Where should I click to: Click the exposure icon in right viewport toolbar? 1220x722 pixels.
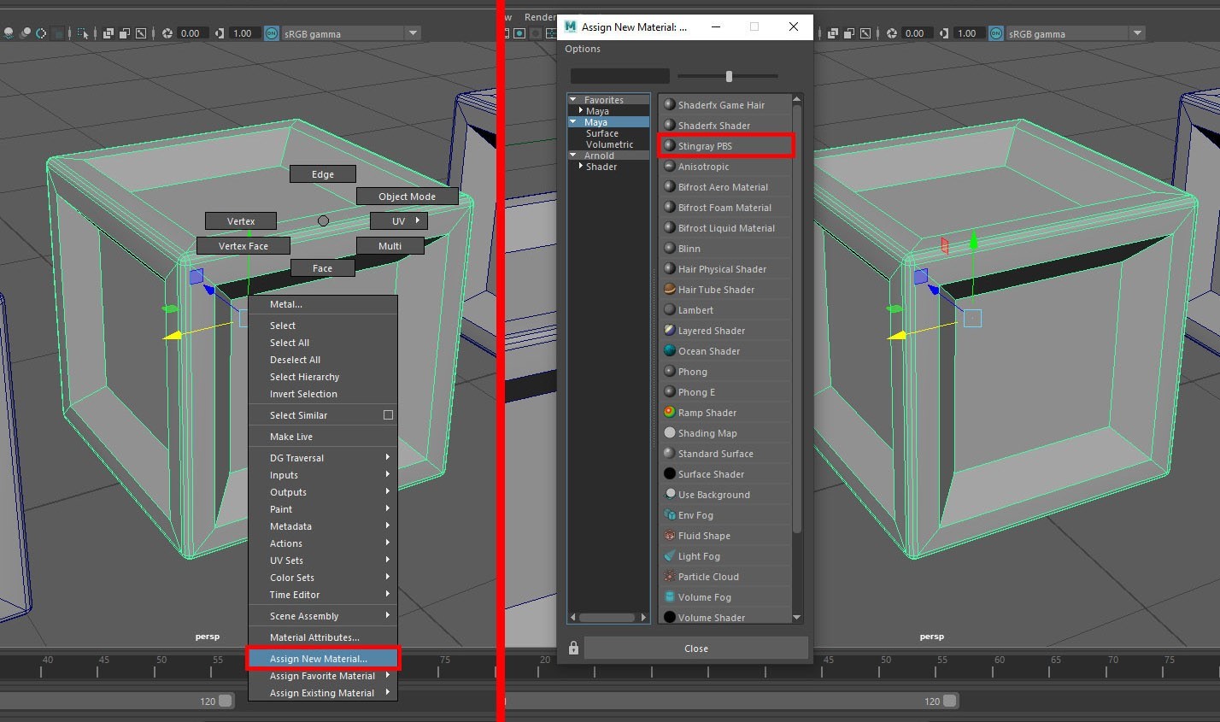click(x=892, y=33)
